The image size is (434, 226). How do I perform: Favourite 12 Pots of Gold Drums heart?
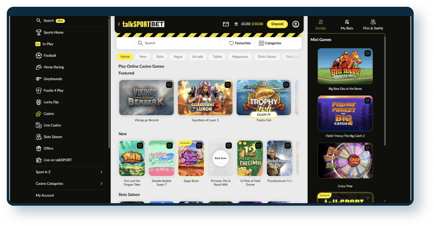[x=258, y=146]
